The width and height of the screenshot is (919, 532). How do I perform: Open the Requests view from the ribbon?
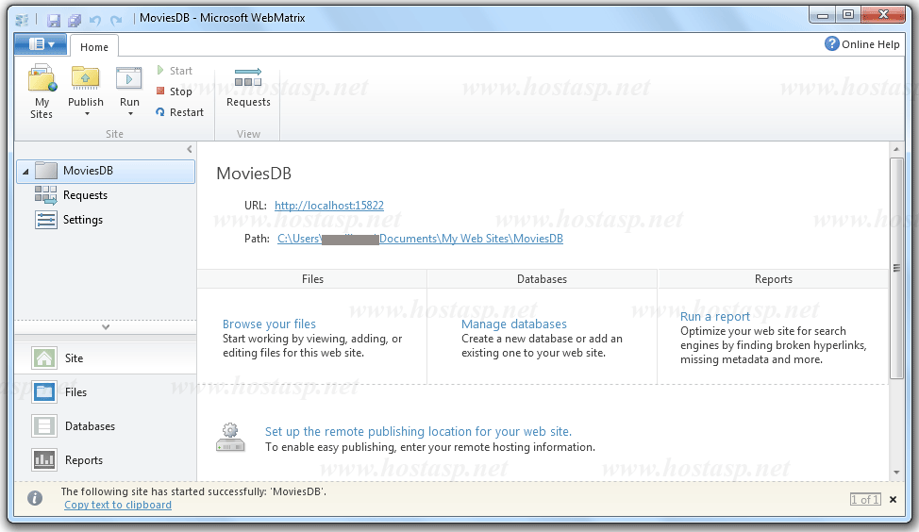(248, 88)
